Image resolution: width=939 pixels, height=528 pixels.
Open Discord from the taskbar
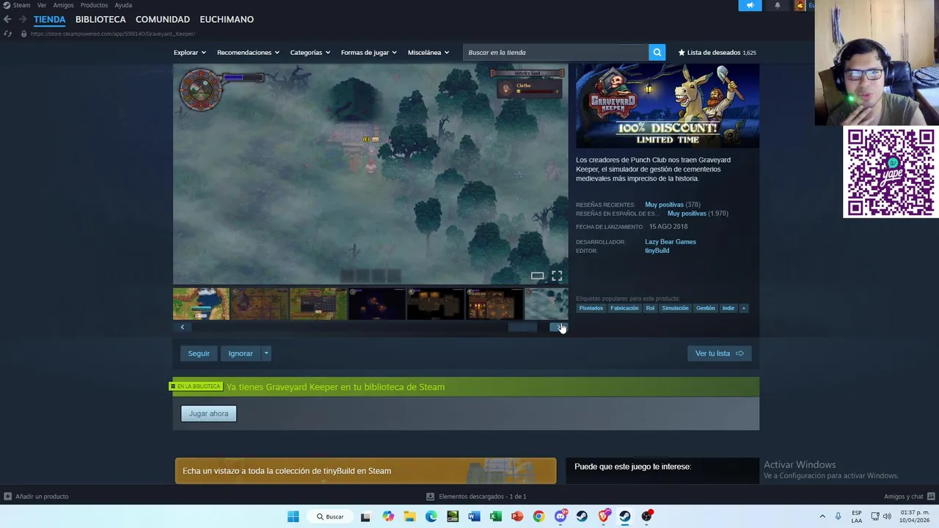coord(560,516)
